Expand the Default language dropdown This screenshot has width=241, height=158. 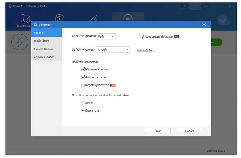(x=113, y=49)
